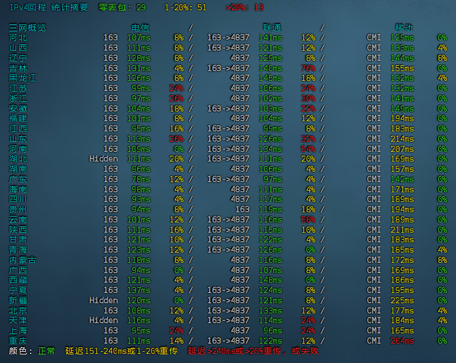
Task: Click 163 route in 贵州 联通 column
Action: point(243,210)
